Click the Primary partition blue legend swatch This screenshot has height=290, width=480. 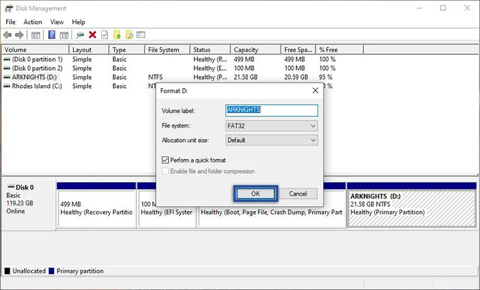(52, 271)
